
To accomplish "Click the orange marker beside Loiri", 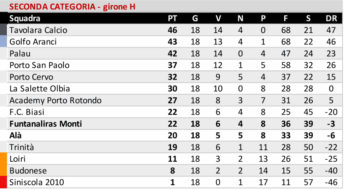I will tap(4, 159).
